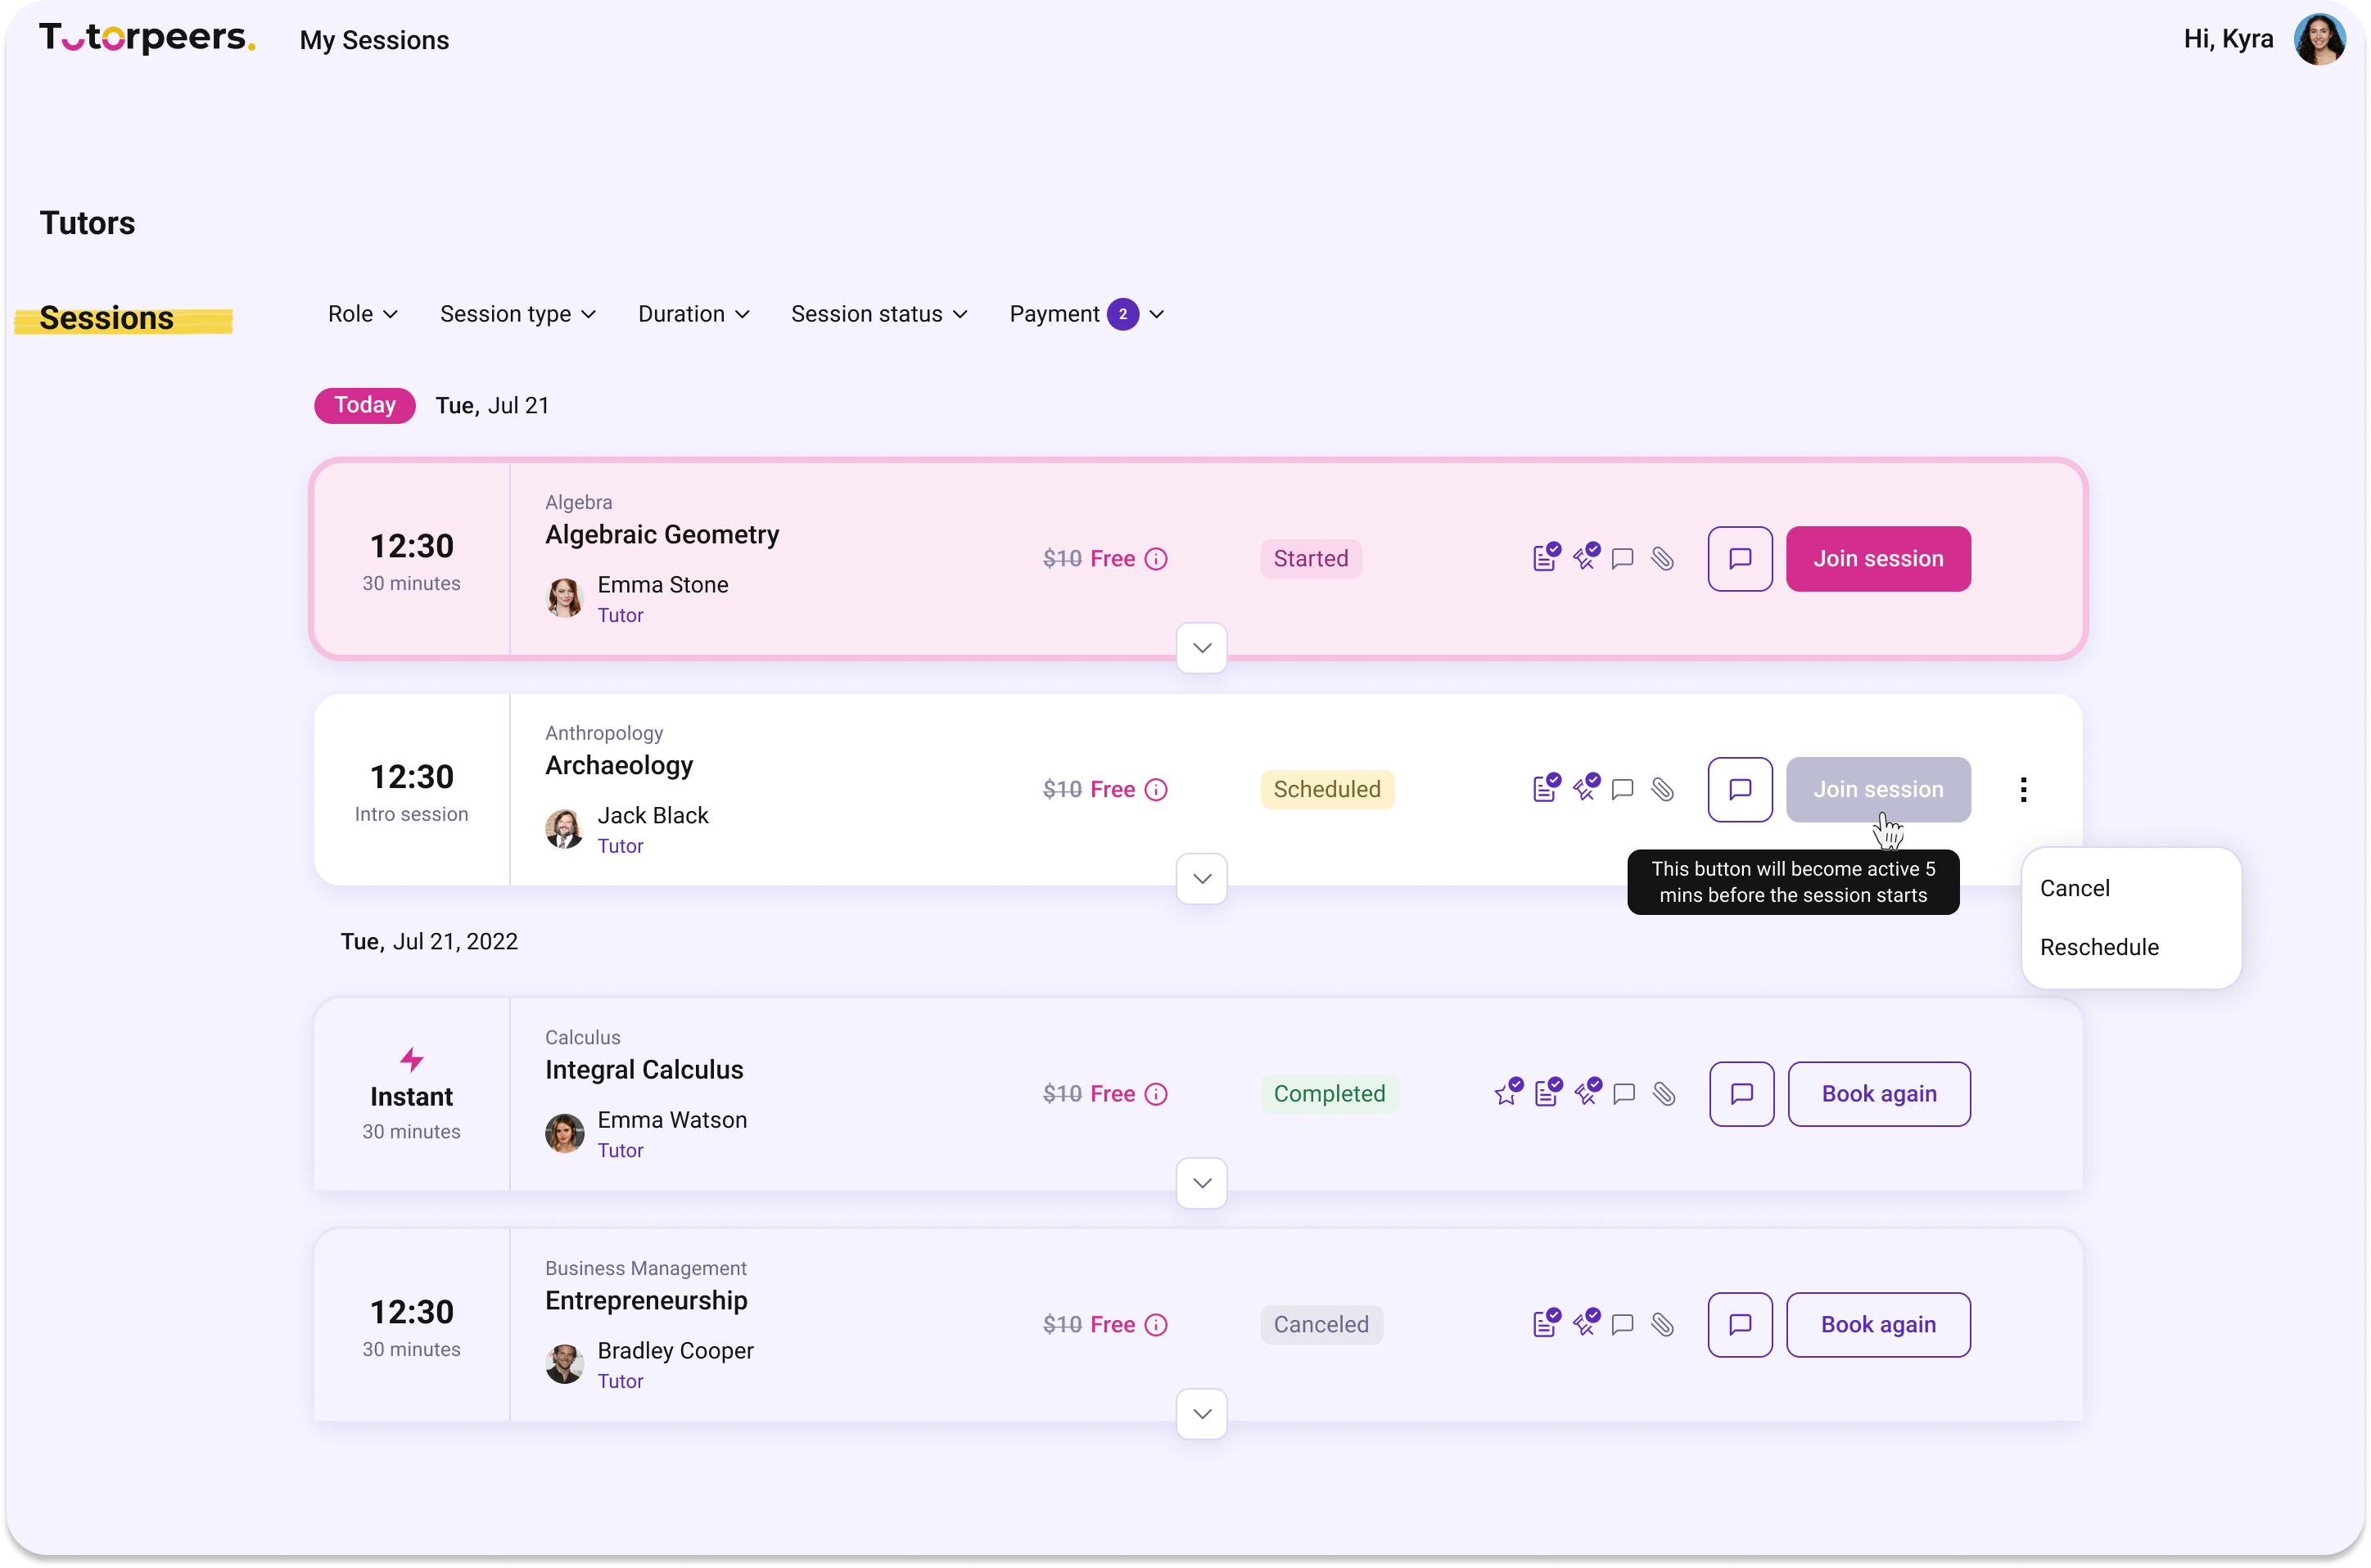Expand the Algebraic Geometry session details
Screen dimensions: 2371x1568
tap(1202, 648)
